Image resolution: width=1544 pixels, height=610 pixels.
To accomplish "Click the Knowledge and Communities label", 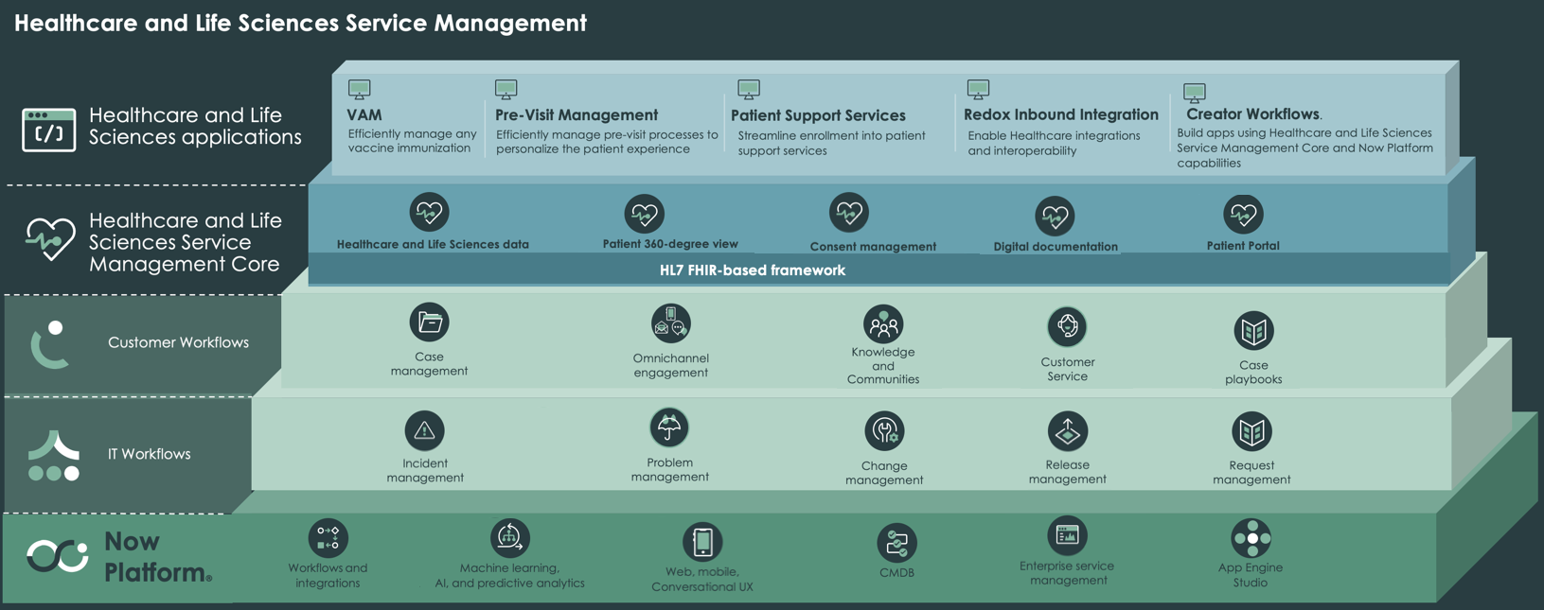I will (883, 365).
